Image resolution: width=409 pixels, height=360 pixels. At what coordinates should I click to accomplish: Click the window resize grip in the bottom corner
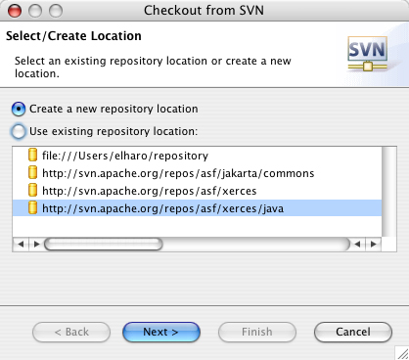coord(402,353)
